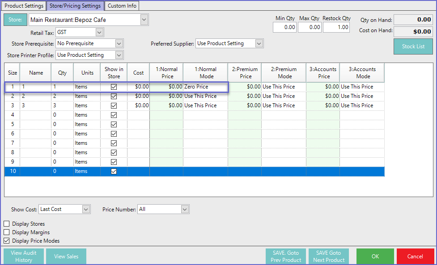The image size is (437, 265).
Task: Enable the Display Stores checkbox
Action: click(7, 224)
